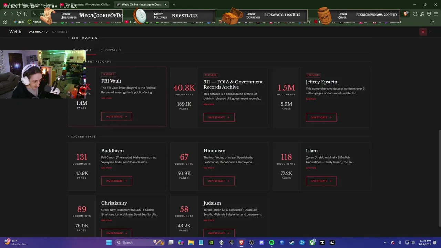Viewport: 441px width, 248px height.
Task: Click the volume icon in the system tray
Action: coord(413,242)
